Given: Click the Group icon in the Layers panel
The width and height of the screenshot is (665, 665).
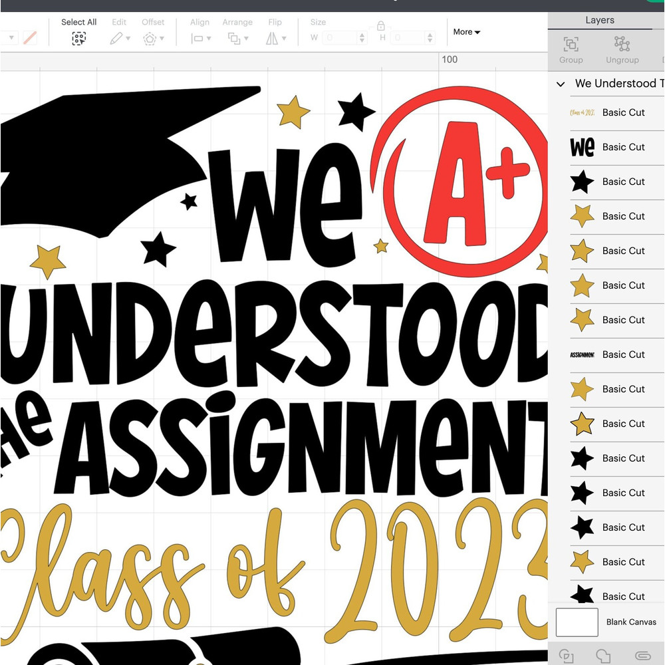Looking at the screenshot, I should [571, 45].
